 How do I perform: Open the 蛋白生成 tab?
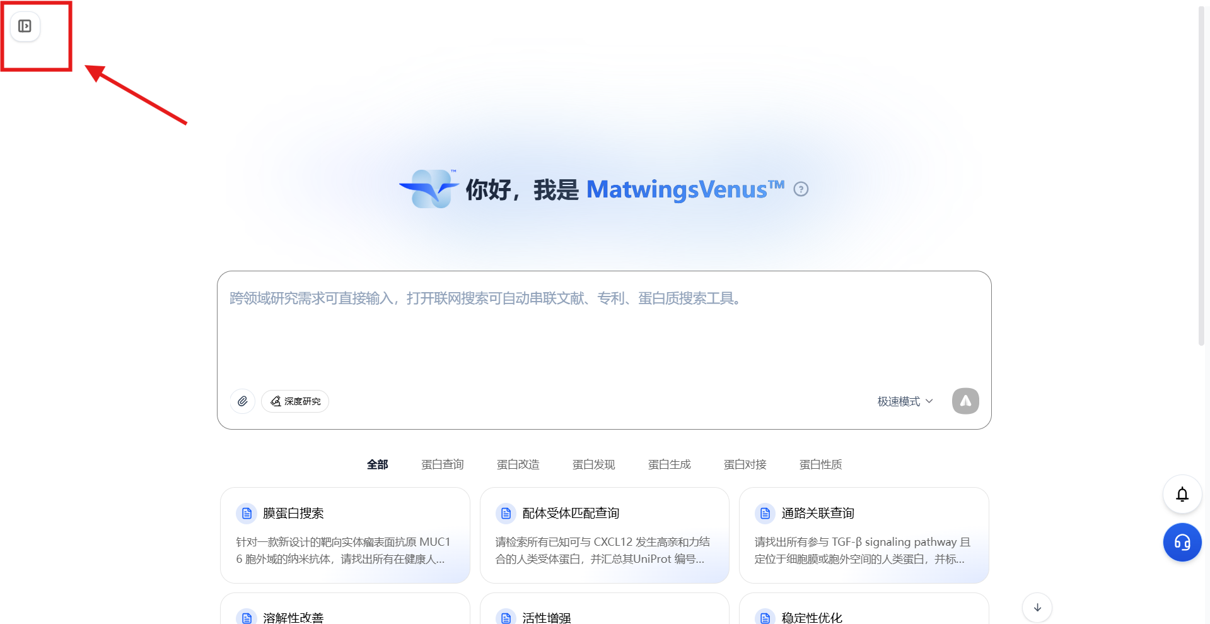point(670,464)
